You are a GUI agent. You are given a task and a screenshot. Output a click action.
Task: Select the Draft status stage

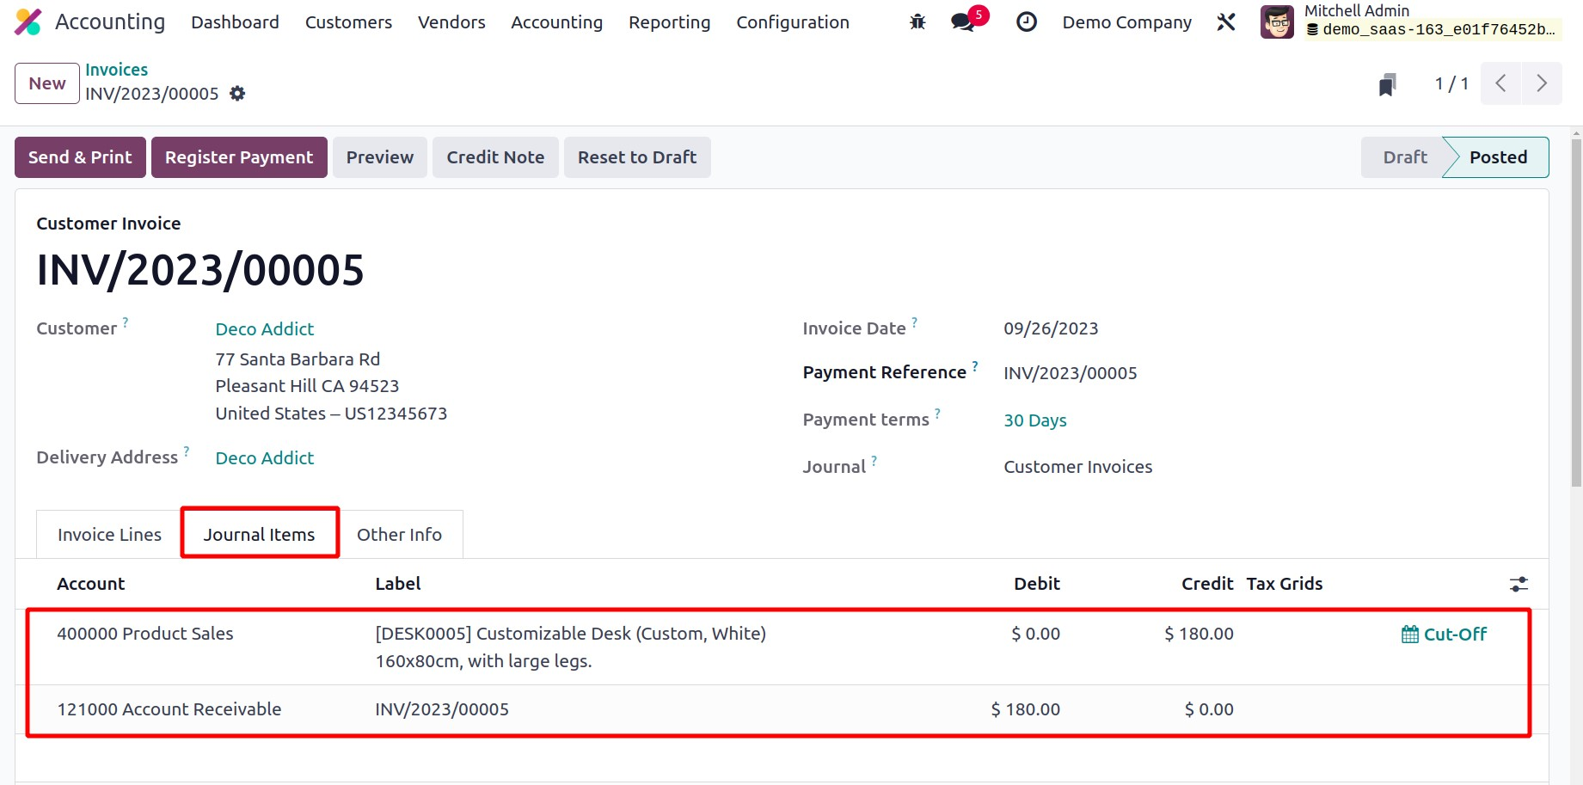pos(1404,157)
